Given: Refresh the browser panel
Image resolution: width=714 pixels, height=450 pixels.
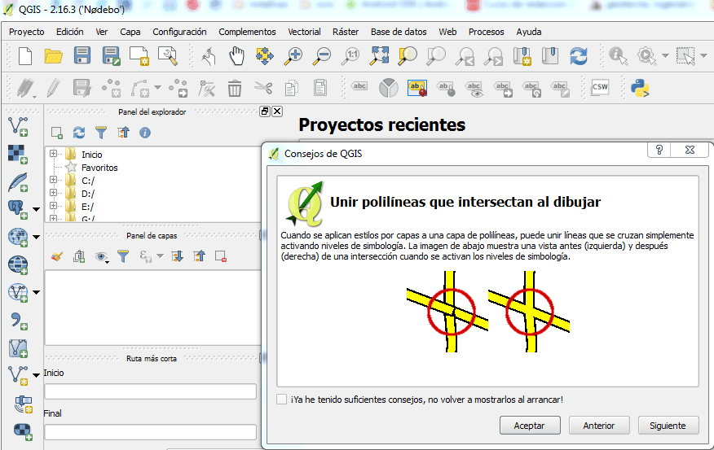Looking at the screenshot, I should (79, 133).
